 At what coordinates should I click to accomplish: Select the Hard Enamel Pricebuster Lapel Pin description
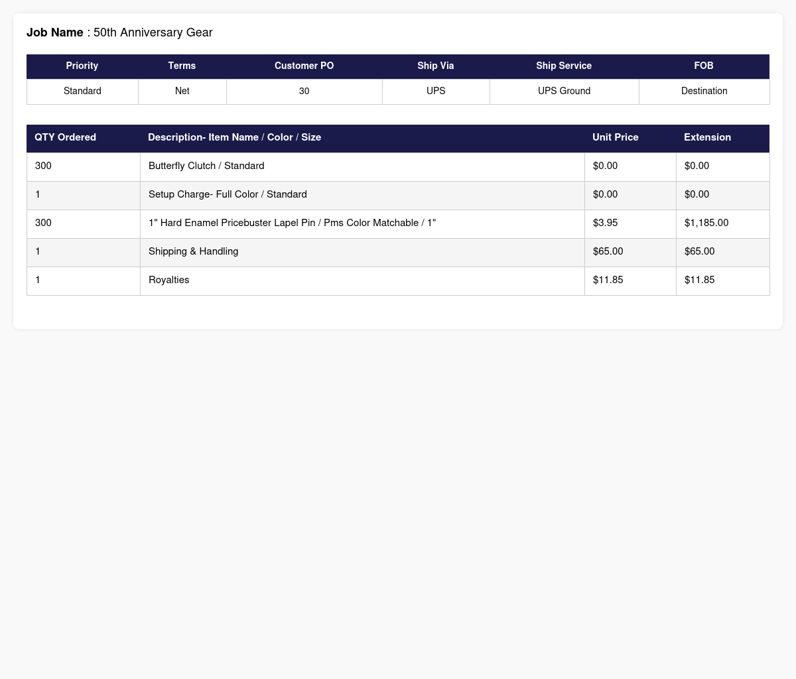pos(362,223)
